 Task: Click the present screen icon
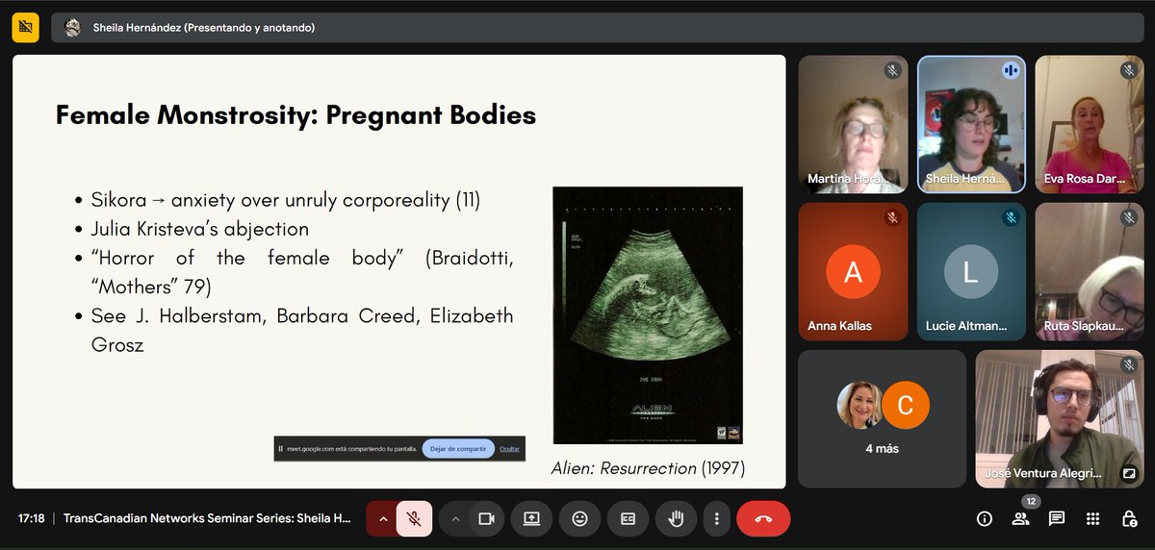(531, 518)
